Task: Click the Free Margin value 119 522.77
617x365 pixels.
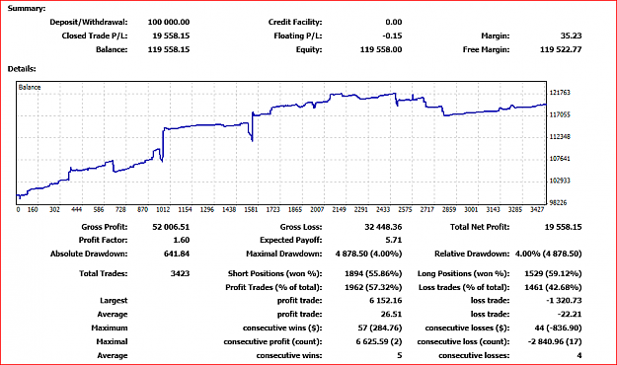Action: coord(561,49)
